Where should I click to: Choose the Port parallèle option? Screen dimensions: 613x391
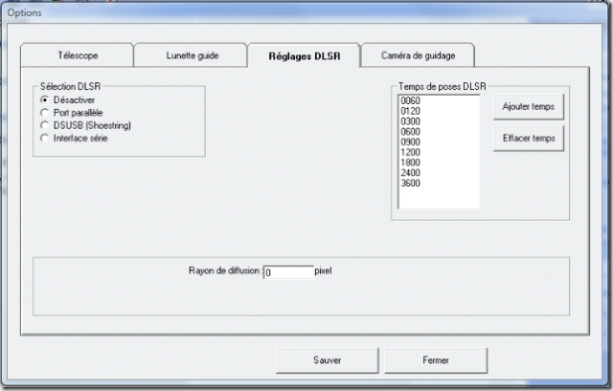[44, 113]
